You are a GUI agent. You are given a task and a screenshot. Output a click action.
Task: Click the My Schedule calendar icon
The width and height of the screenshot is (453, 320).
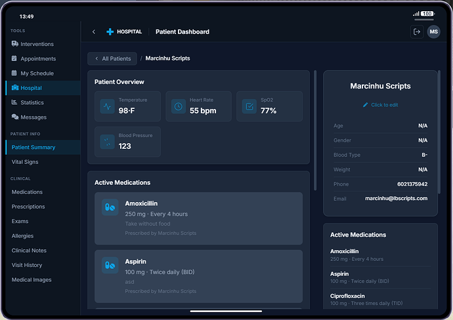click(15, 73)
